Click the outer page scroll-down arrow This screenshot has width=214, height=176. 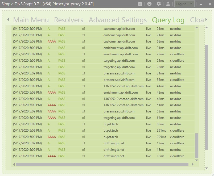point(207,168)
